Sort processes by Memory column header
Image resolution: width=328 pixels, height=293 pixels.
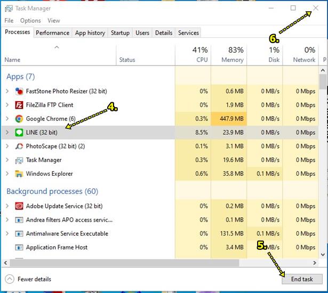[x=229, y=55]
